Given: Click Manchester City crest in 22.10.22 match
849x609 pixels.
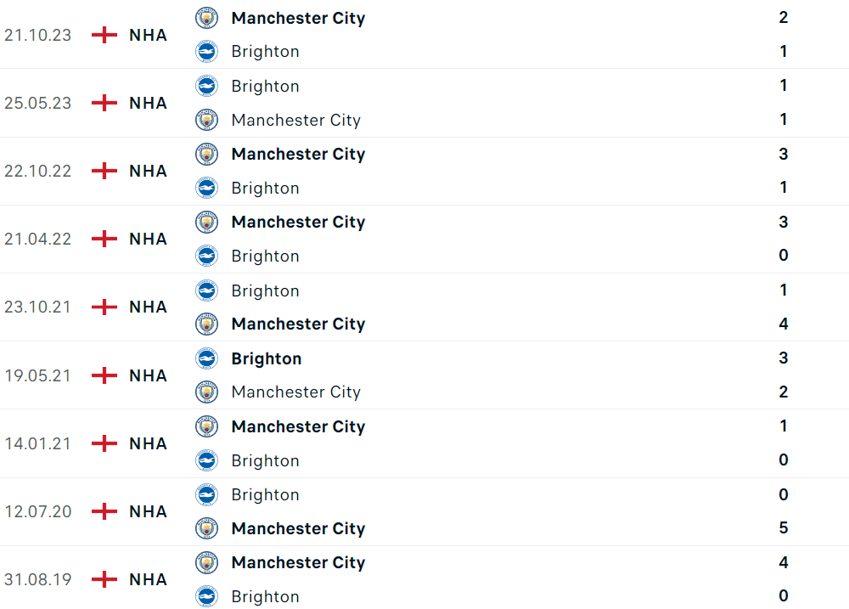Looking at the screenshot, I should 206,154.
